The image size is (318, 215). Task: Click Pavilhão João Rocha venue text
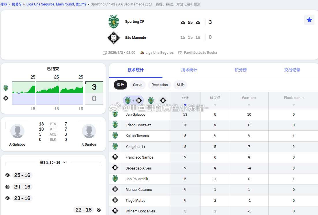[200, 53]
